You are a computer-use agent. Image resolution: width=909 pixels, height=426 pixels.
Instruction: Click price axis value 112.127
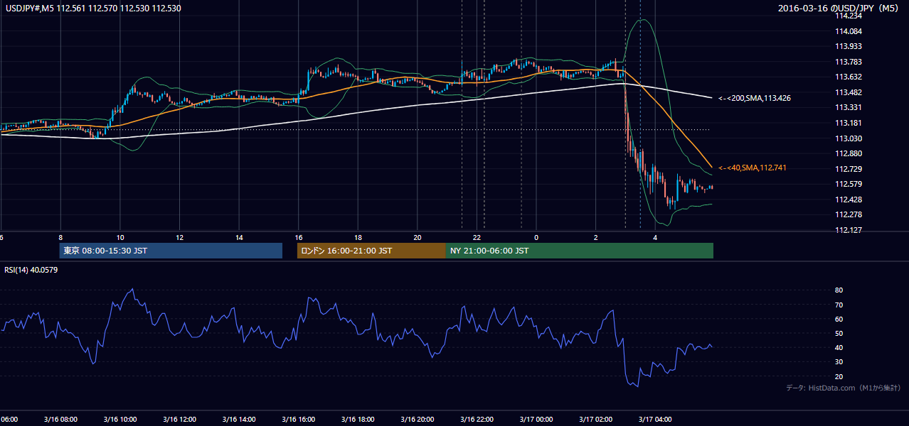[x=849, y=230]
